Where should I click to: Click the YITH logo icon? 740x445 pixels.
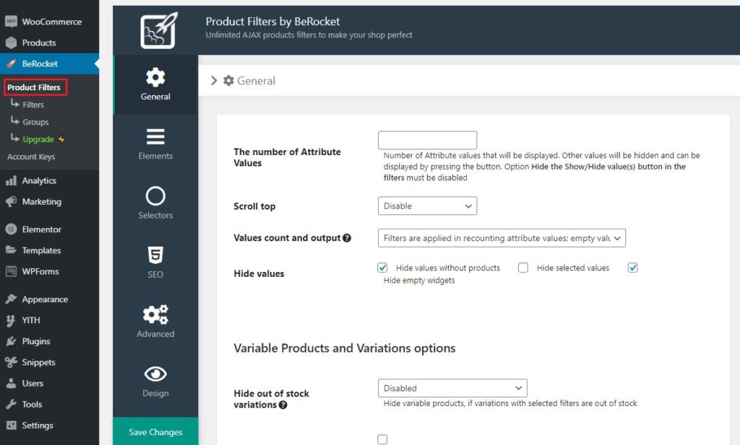click(x=11, y=320)
